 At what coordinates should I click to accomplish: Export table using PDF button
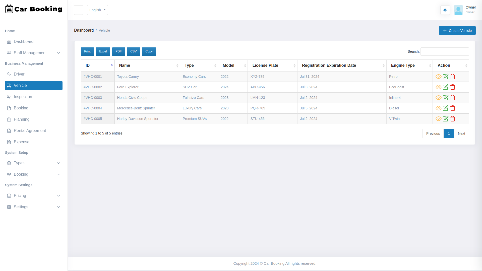click(x=118, y=51)
